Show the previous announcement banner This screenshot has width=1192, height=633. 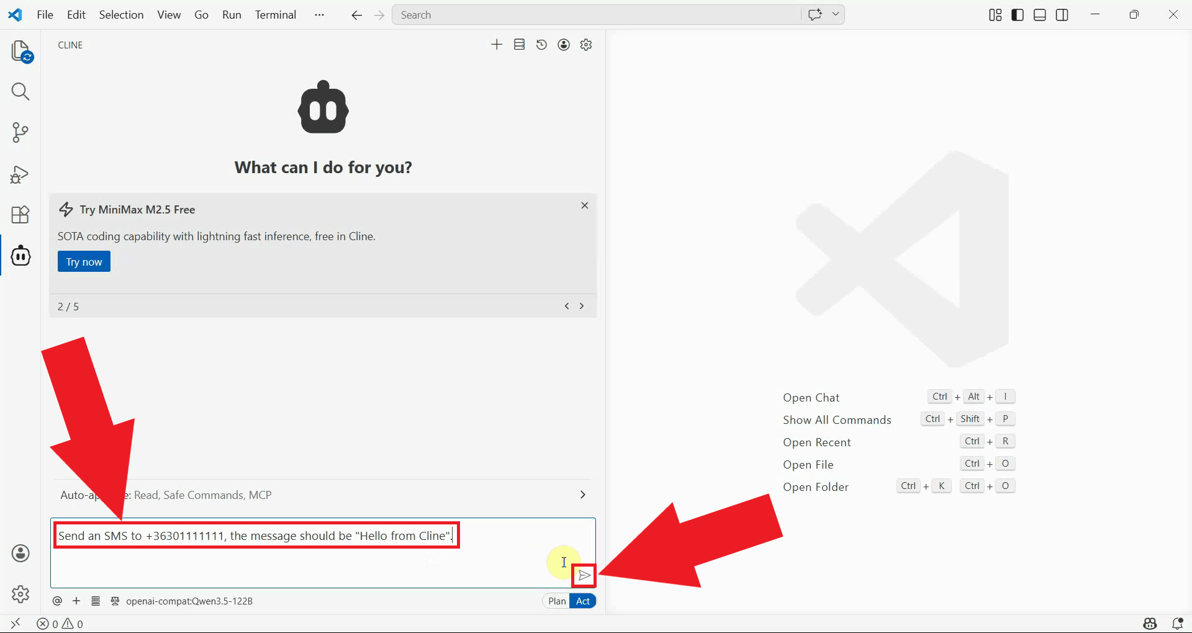click(567, 306)
